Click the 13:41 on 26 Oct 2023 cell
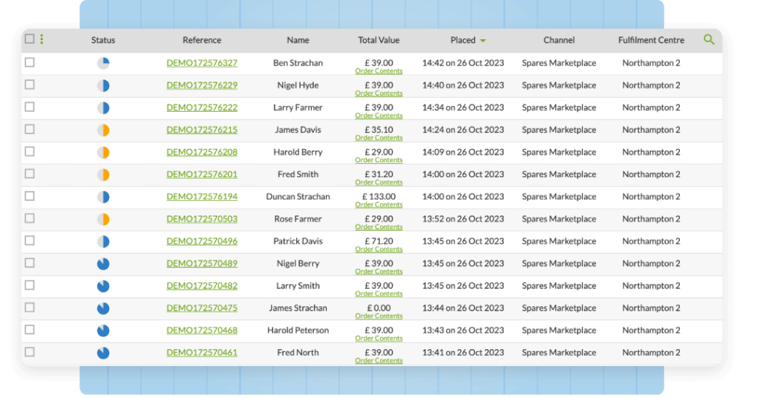Screen dimensions: 760x418 coord(463,352)
